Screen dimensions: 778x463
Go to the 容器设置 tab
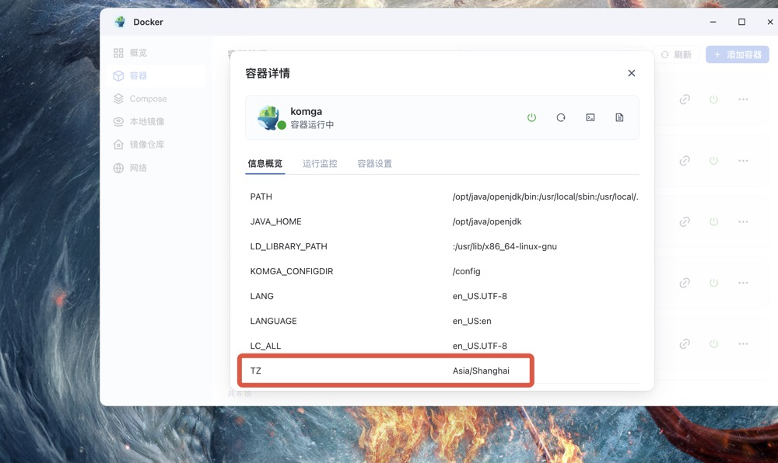(x=375, y=163)
